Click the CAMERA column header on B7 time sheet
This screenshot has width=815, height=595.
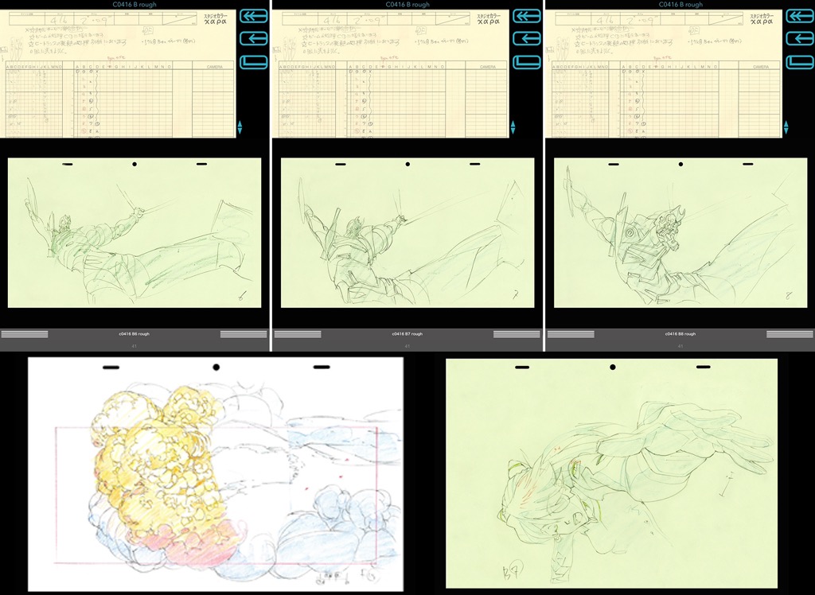[487, 67]
